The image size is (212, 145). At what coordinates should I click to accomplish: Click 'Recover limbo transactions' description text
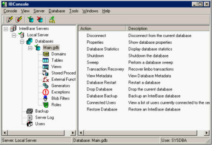[x=151, y=69]
